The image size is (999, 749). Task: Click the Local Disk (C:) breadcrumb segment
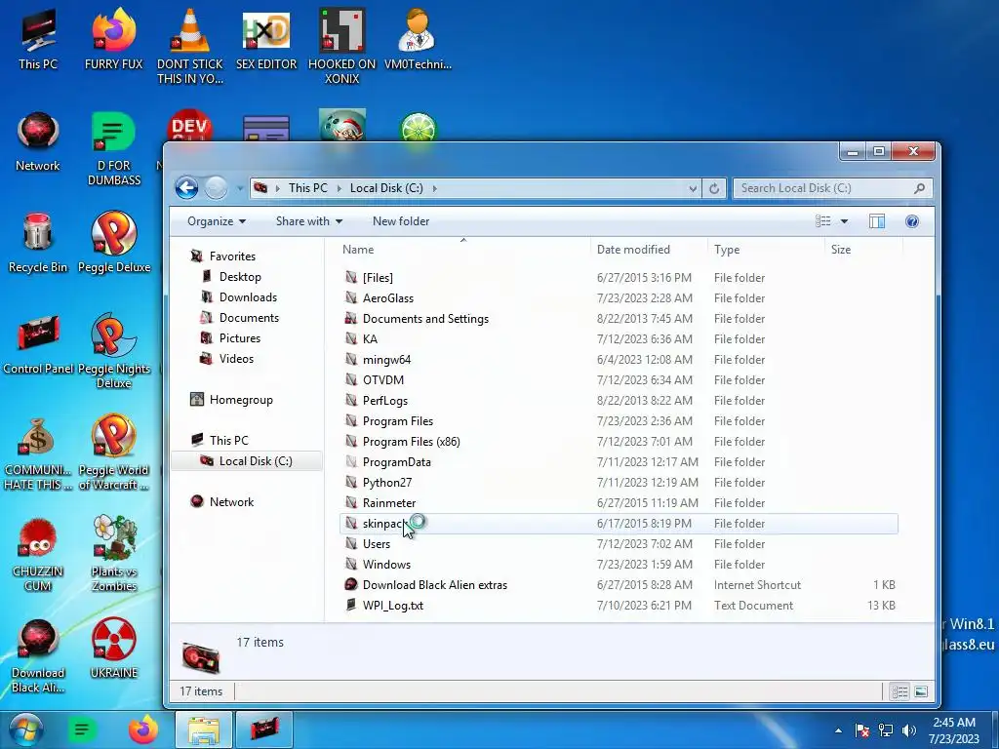click(x=386, y=188)
